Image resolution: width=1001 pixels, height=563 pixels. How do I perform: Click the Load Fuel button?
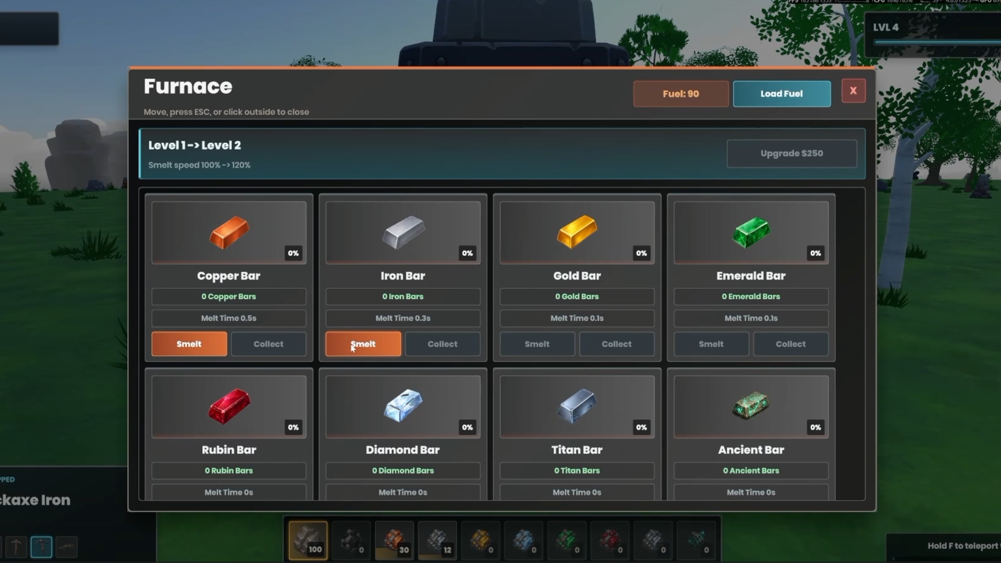coord(782,94)
